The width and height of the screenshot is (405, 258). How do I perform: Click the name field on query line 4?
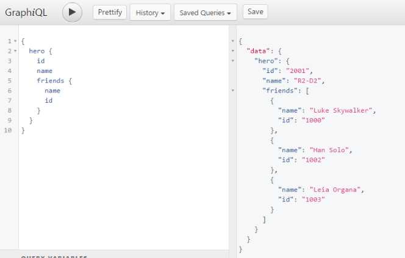[45, 71]
